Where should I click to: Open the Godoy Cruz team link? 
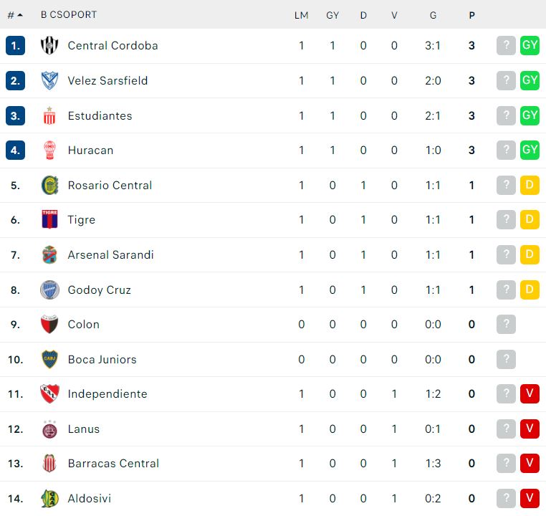tap(100, 290)
